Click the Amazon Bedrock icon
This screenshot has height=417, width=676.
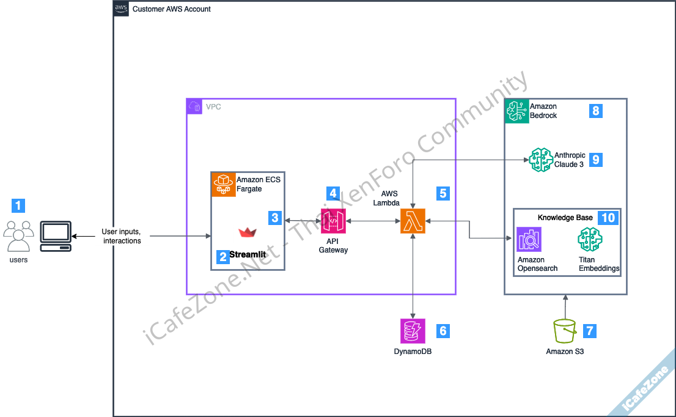coord(516,111)
